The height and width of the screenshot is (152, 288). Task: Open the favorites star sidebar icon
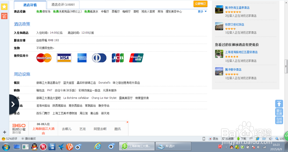4,7
